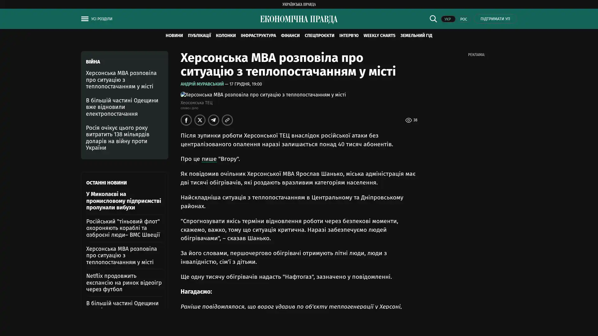Open Netflix football expansion news item

coord(124,282)
